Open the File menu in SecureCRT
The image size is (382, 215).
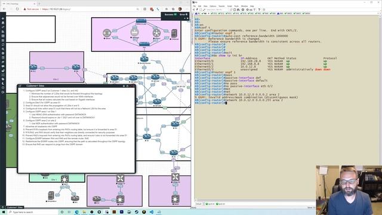[x=195, y=6]
